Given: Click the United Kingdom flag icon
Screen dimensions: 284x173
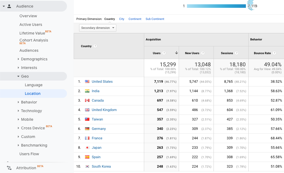Looking at the screenshot, I should [x=87, y=110].
